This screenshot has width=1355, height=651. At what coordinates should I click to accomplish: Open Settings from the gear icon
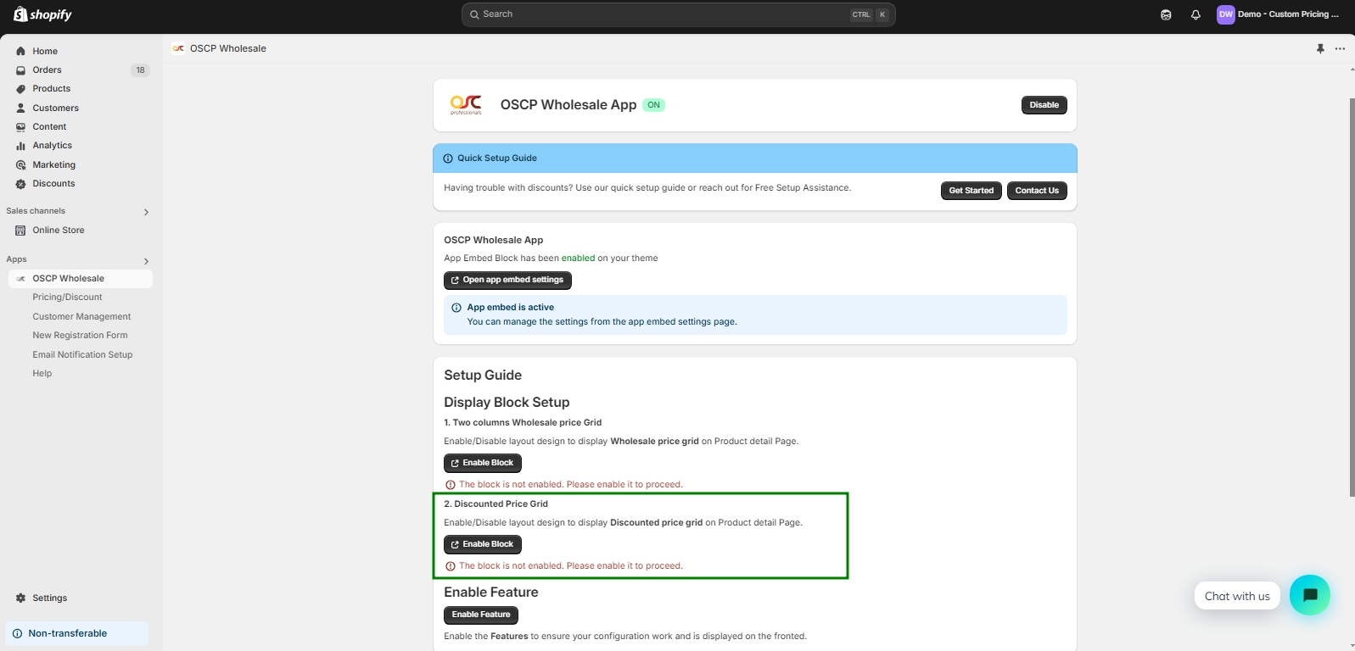(x=21, y=598)
